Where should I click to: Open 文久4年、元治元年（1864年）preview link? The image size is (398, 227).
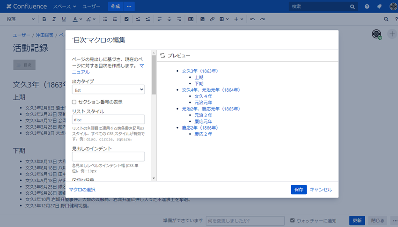coord(211,90)
